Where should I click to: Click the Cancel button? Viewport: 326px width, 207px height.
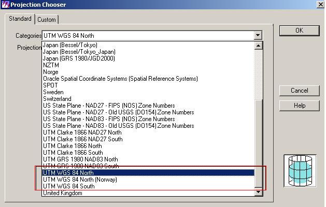point(299,91)
